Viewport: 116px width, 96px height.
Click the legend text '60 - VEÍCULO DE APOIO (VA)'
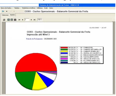(90, 59)
